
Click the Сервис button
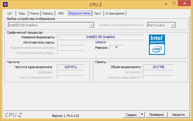[131, 115]
